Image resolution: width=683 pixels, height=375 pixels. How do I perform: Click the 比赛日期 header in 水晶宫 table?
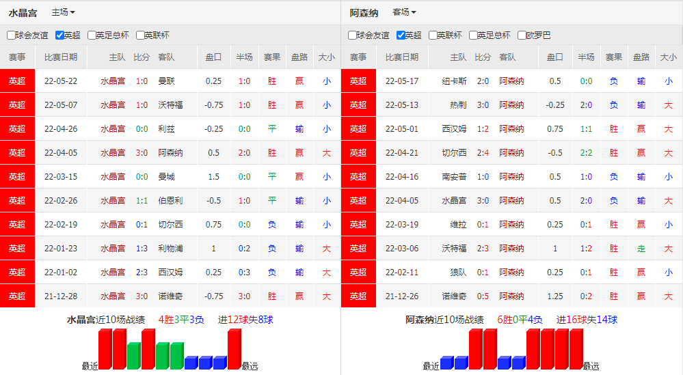point(61,57)
